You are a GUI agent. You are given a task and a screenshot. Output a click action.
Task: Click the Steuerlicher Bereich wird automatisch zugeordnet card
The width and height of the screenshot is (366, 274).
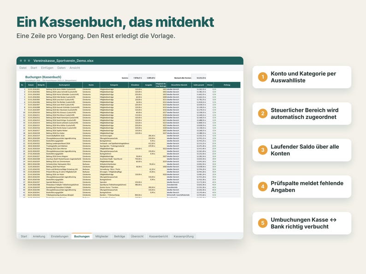pyautogui.click(x=302, y=114)
